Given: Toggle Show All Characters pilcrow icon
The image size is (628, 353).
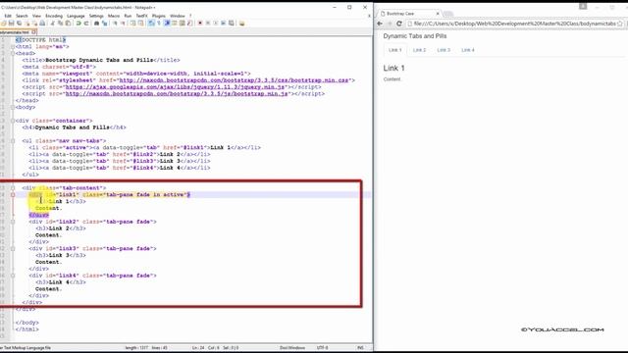Looking at the screenshot, I should 158,24.
